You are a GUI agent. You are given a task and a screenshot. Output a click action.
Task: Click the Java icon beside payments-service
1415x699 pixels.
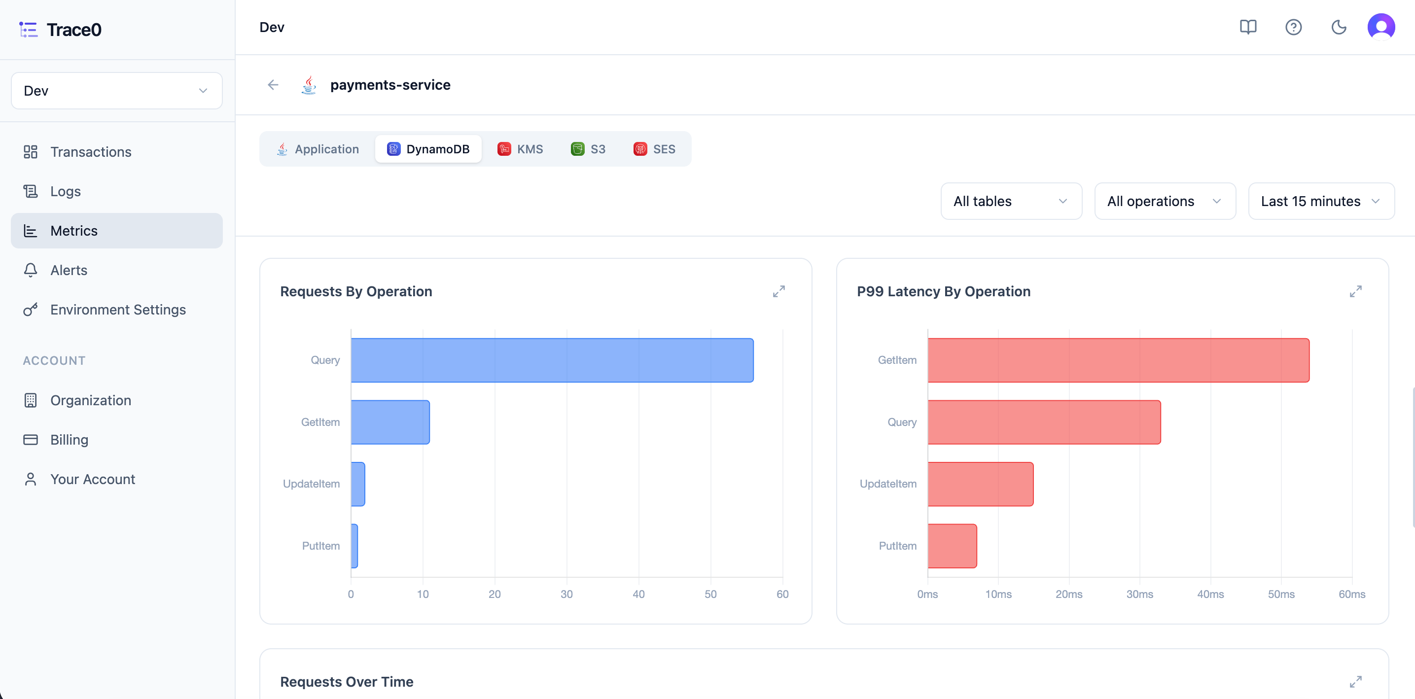(x=309, y=85)
